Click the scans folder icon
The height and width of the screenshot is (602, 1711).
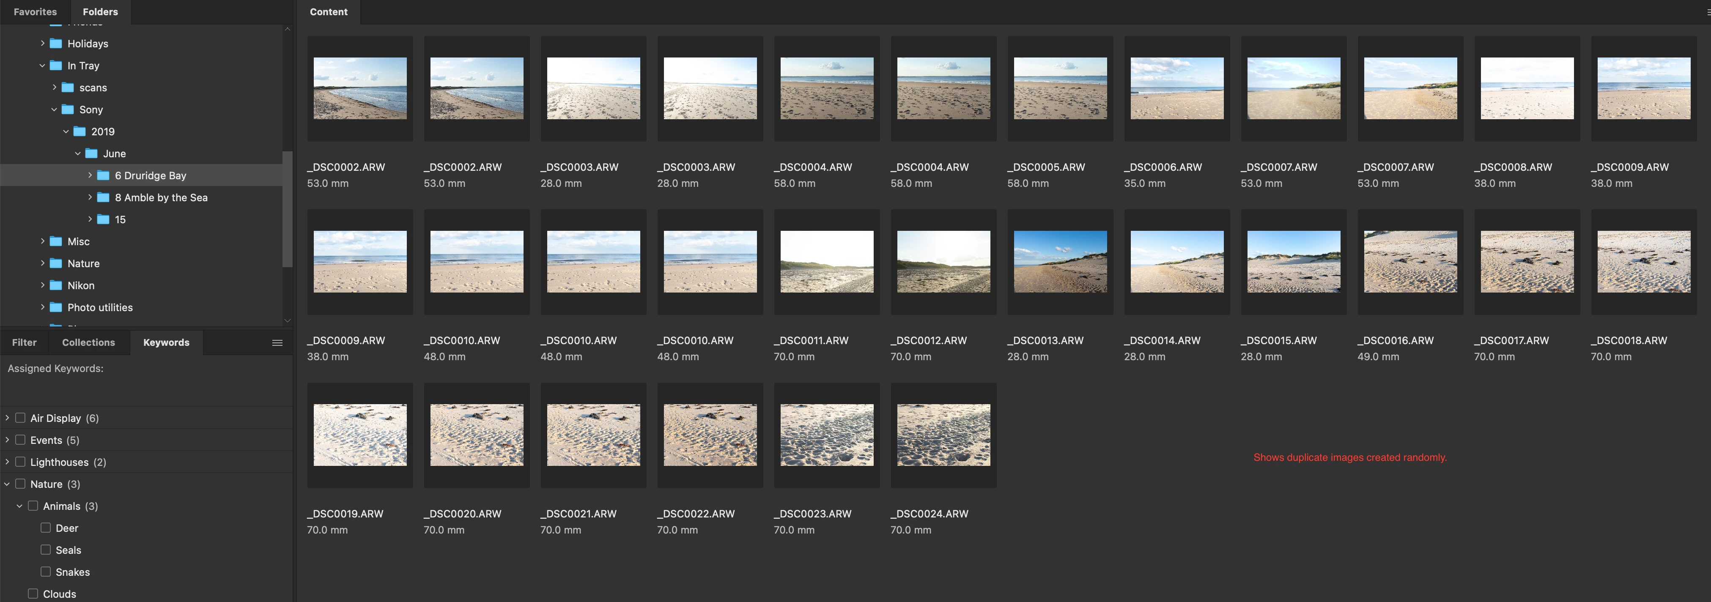(x=68, y=88)
